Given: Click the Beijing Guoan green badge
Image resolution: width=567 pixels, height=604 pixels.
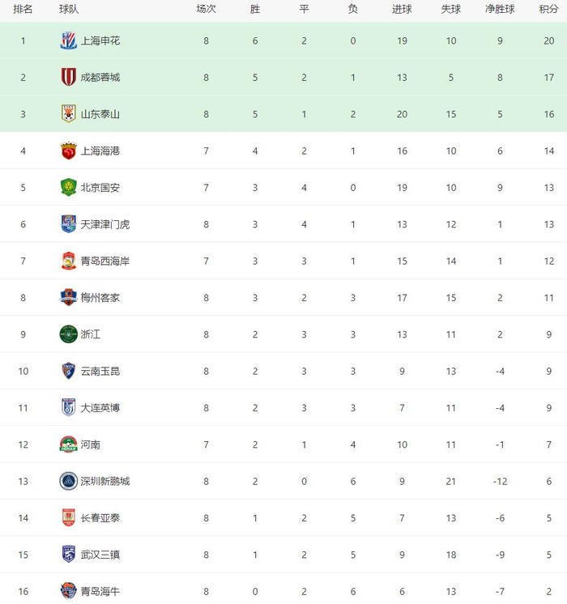Looking at the screenshot, I should 69,187.
